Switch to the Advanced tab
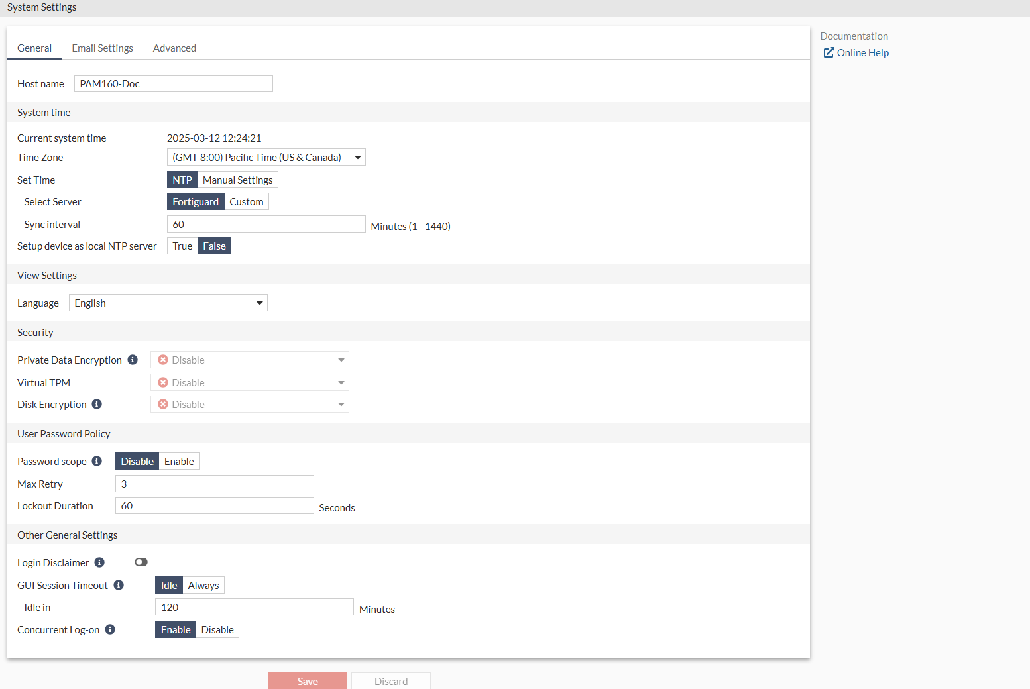This screenshot has width=1030, height=689. click(x=174, y=48)
